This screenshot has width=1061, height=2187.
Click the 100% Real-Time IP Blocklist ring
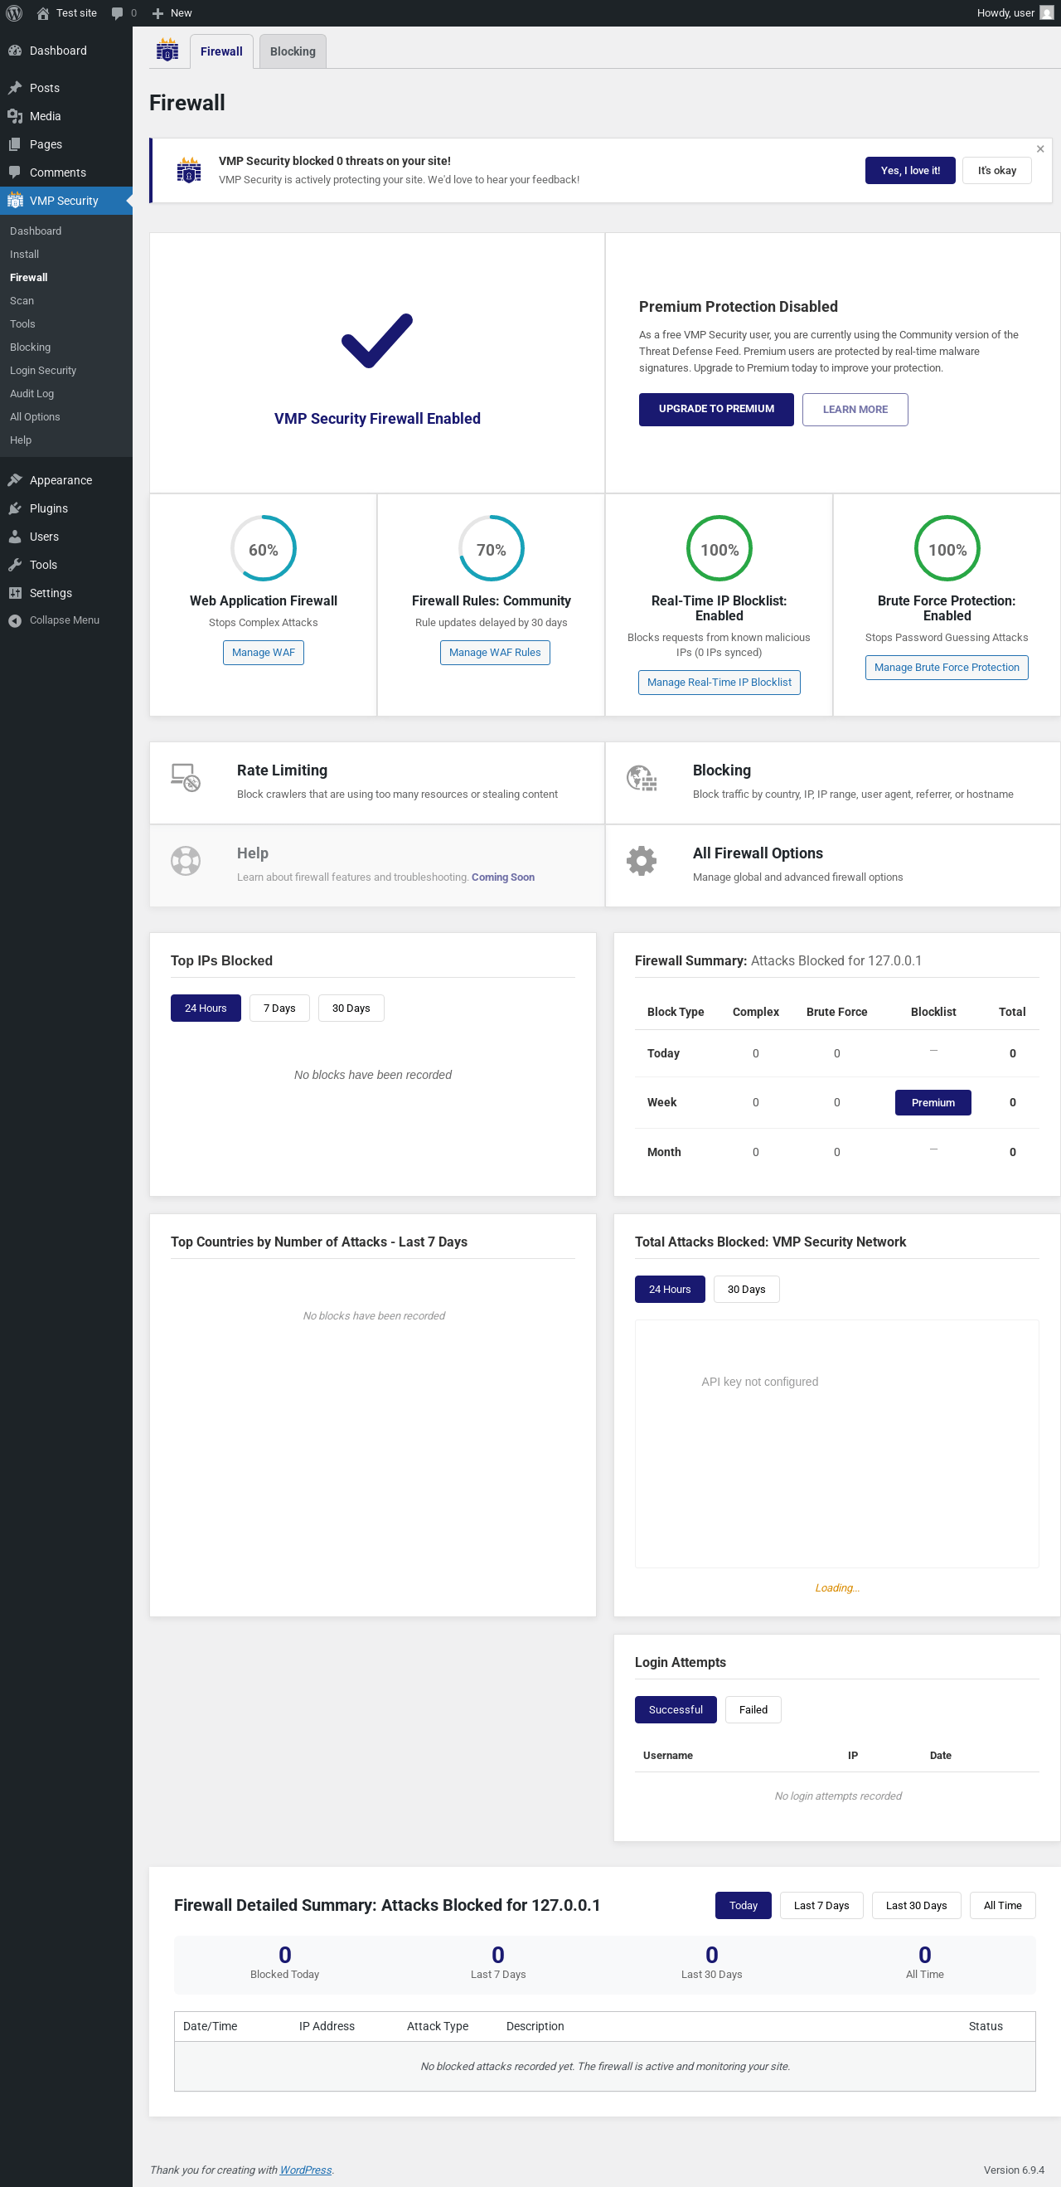click(719, 549)
